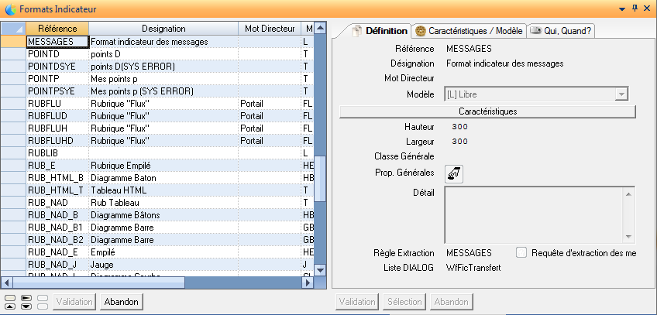
Task: Close the Formats Indicateur panel
Action: pyautogui.click(x=647, y=7)
